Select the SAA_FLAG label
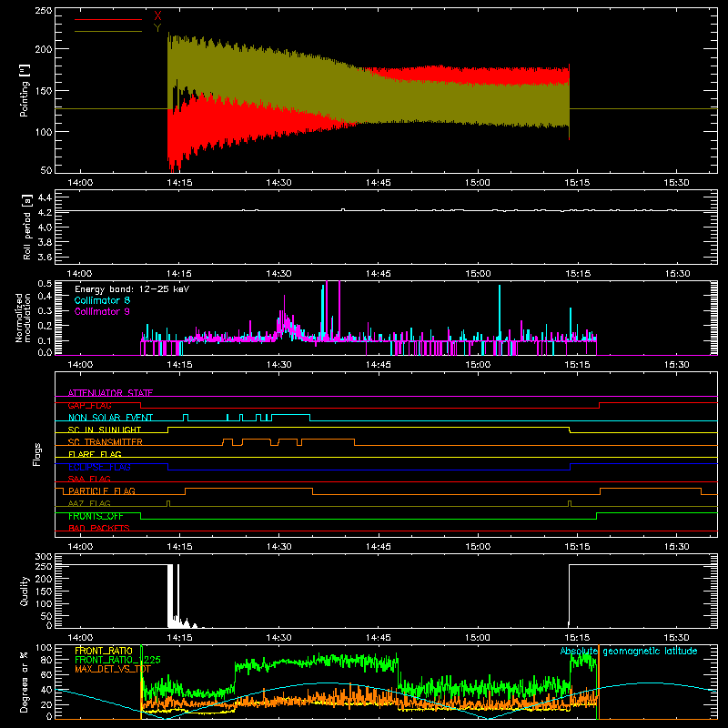 (89, 479)
